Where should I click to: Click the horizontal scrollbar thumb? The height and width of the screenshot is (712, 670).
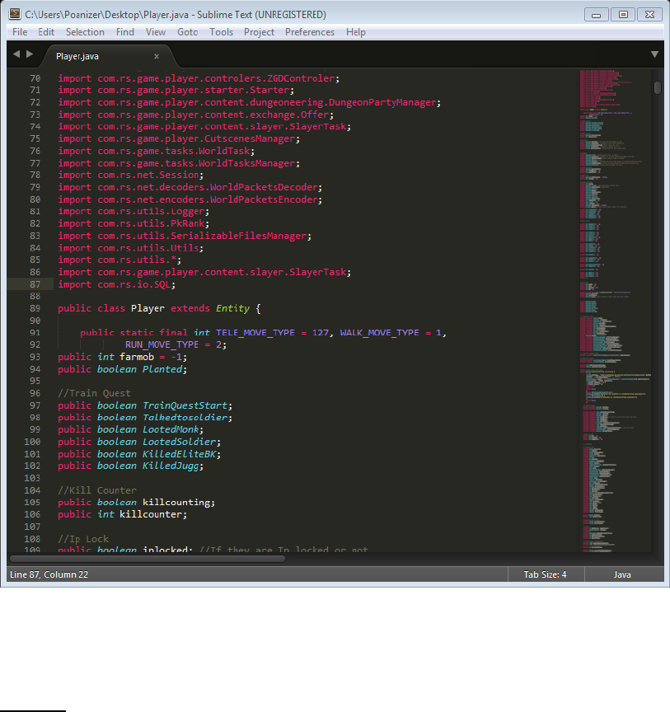click(148, 559)
